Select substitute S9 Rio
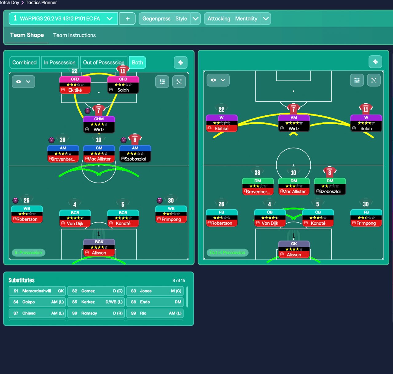 point(155,313)
